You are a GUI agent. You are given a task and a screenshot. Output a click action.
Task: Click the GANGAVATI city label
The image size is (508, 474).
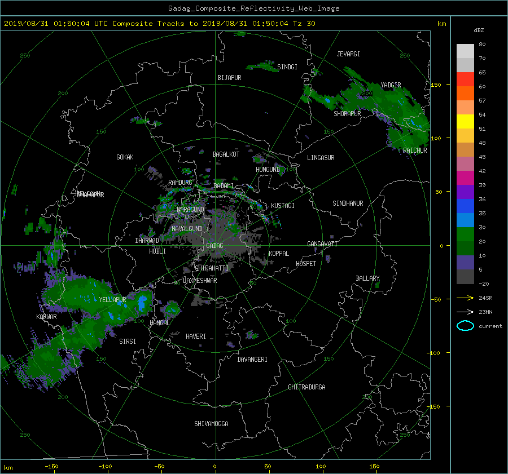click(322, 243)
